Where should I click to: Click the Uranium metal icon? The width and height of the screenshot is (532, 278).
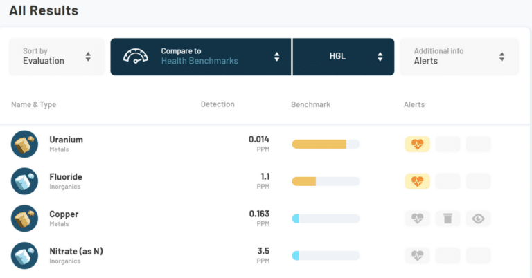point(25,144)
